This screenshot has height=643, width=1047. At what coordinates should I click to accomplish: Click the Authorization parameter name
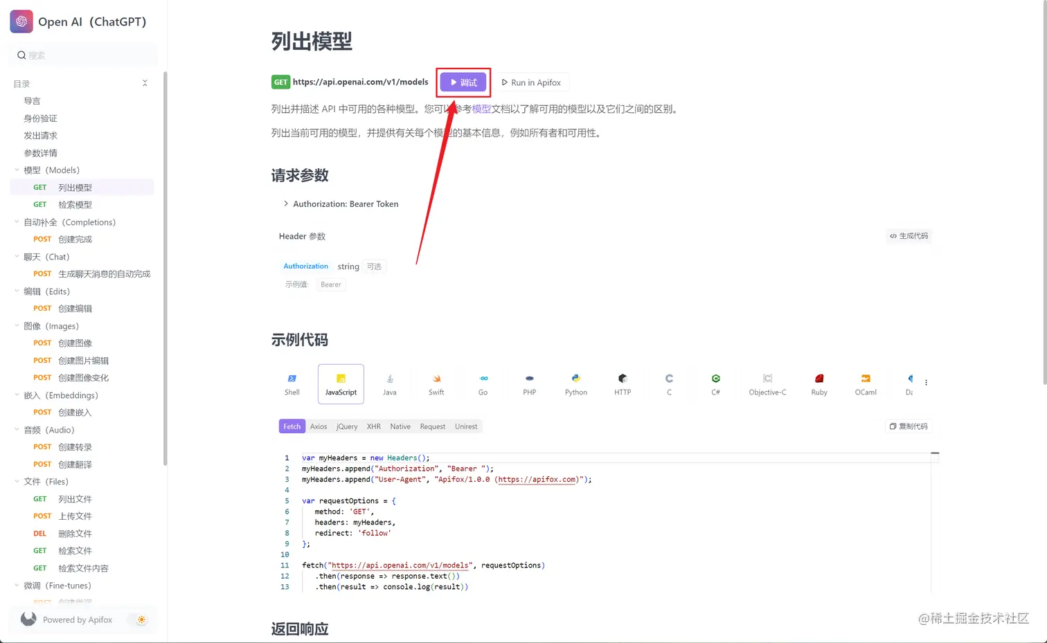coord(305,266)
